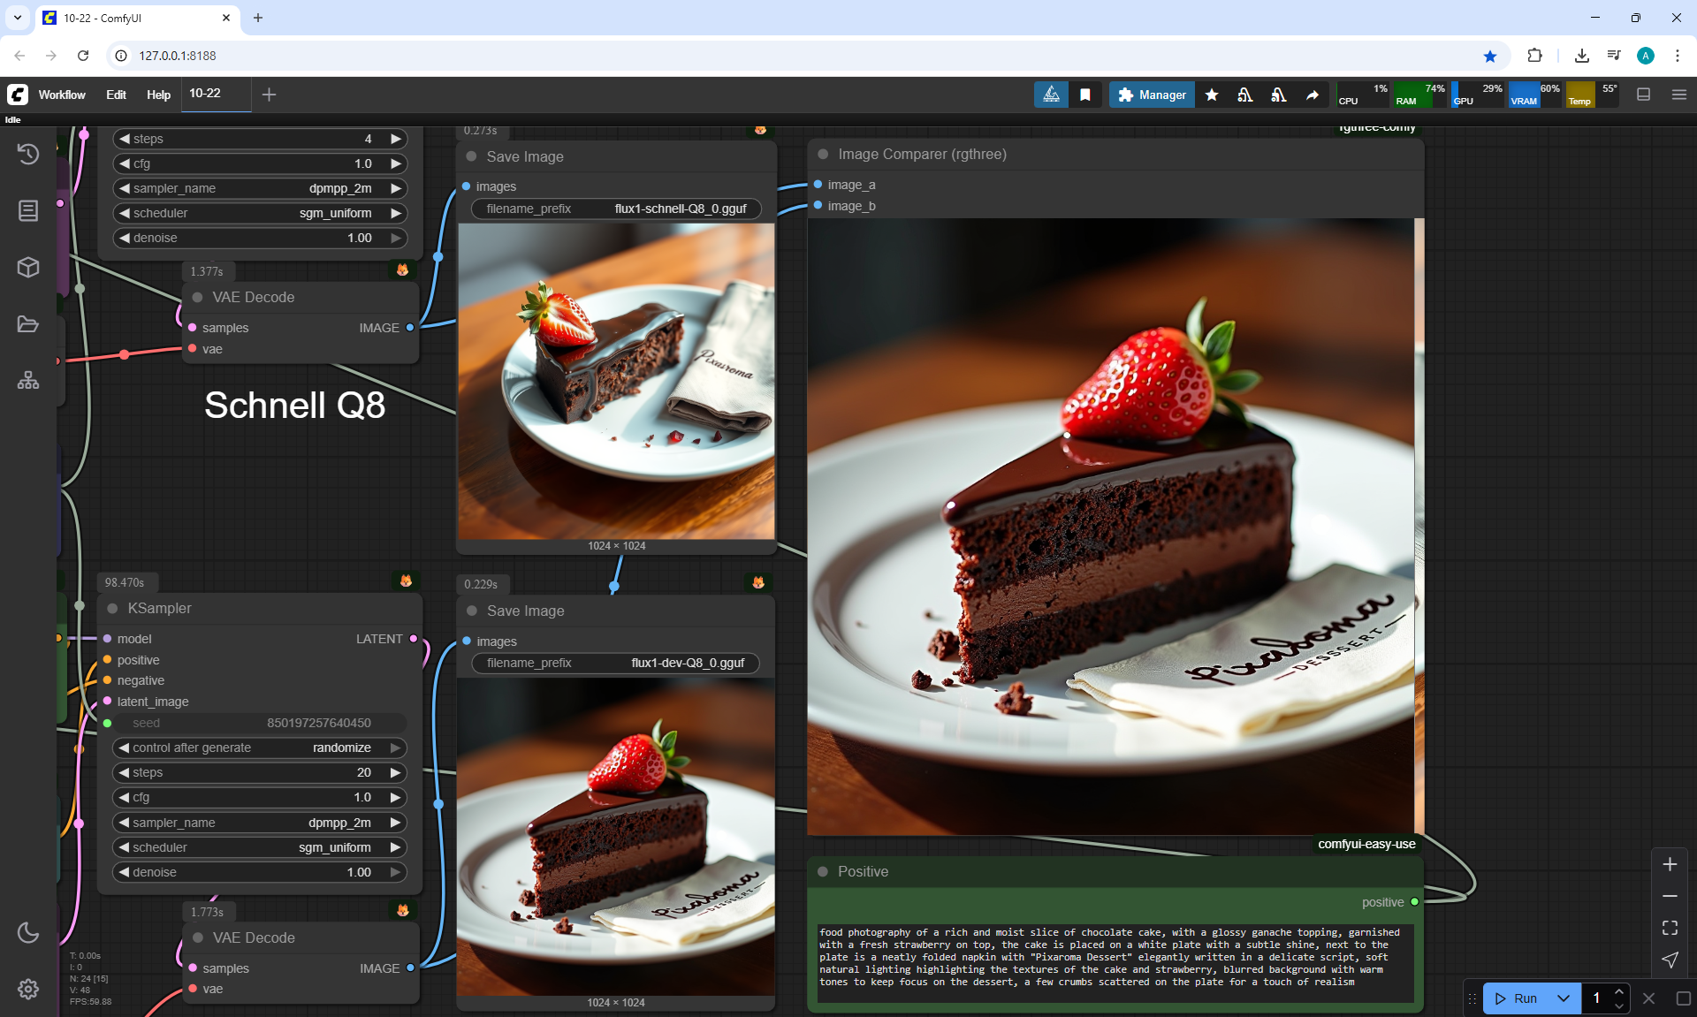Collapse the Positive node via its dot
This screenshot has width=1697, height=1017.
click(x=823, y=871)
